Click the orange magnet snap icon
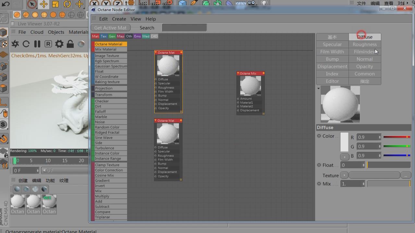Screen dimensions: 415x233 point(4,139)
